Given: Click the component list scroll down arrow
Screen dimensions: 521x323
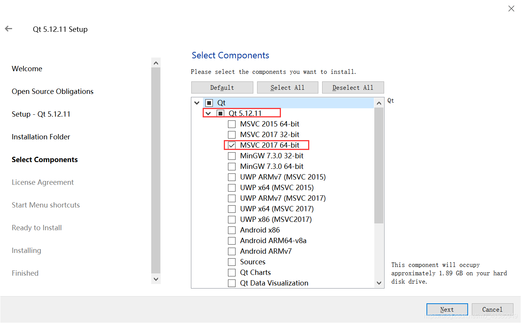Looking at the screenshot, I should click(x=379, y=283).
